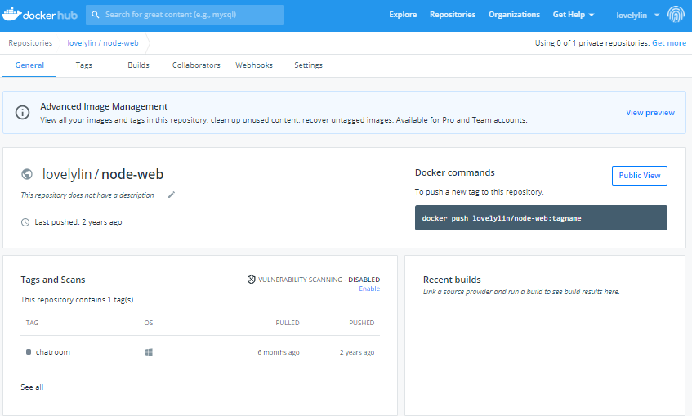Click the 'Last pushed: 2 years ago' text
The image size is (692, 416).
click(x=78, y=222)
